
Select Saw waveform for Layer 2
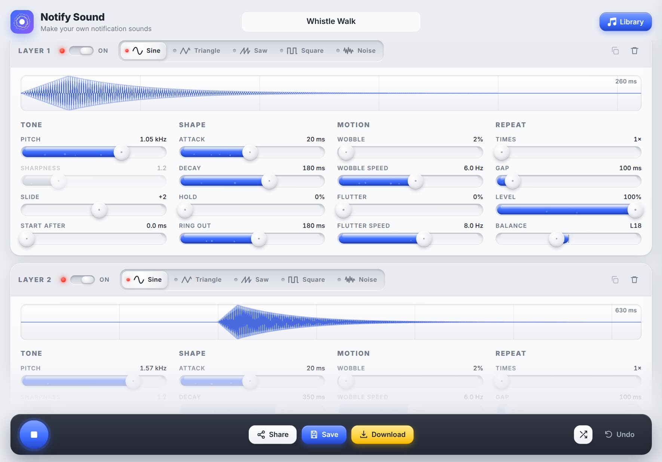[252, 279]
